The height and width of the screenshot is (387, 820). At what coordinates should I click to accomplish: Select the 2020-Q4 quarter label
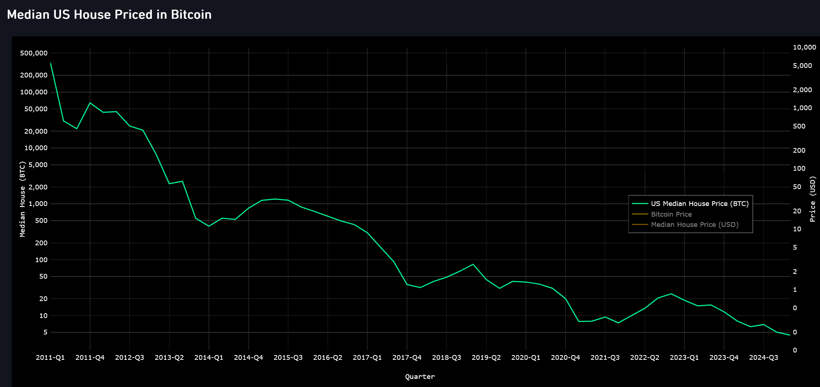pyautogui.click(x=566, y=358)
